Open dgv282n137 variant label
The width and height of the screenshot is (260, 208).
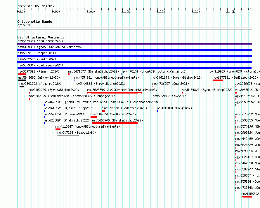247,157
